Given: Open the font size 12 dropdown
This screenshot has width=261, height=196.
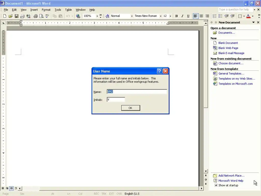Looking at the screenshot, I should click(x=170, y=16).
